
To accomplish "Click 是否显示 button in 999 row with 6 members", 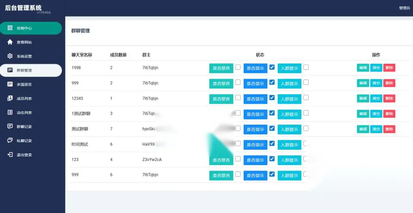I will coord(255,175).
